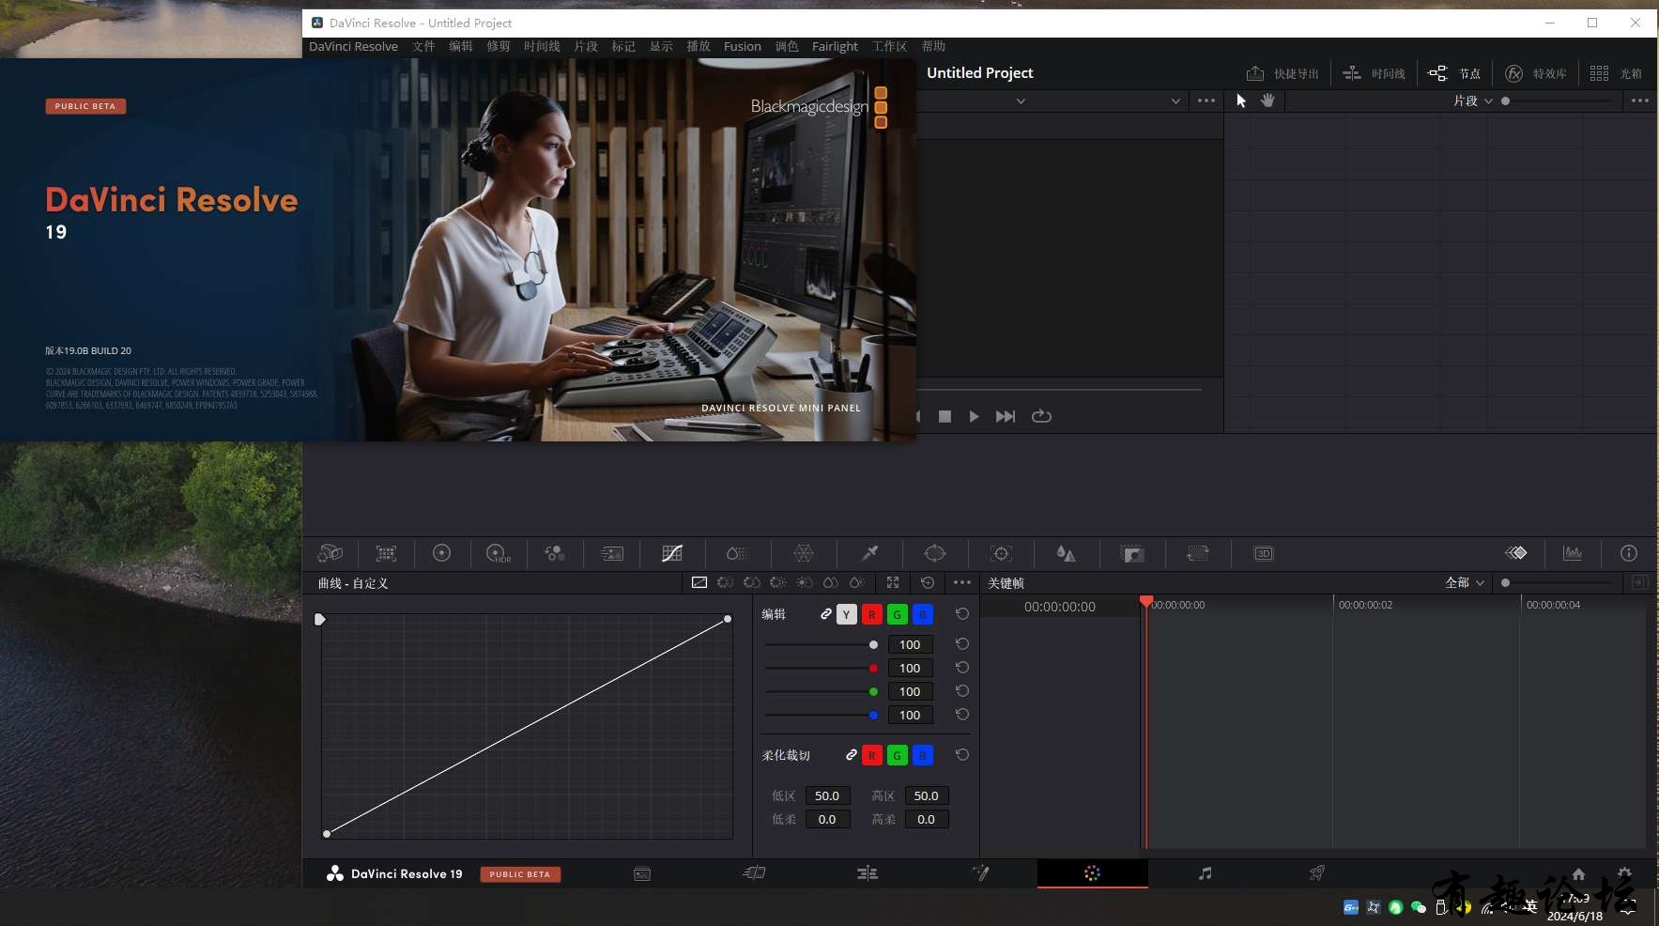Open the Color Match palette

pos(386,553)
